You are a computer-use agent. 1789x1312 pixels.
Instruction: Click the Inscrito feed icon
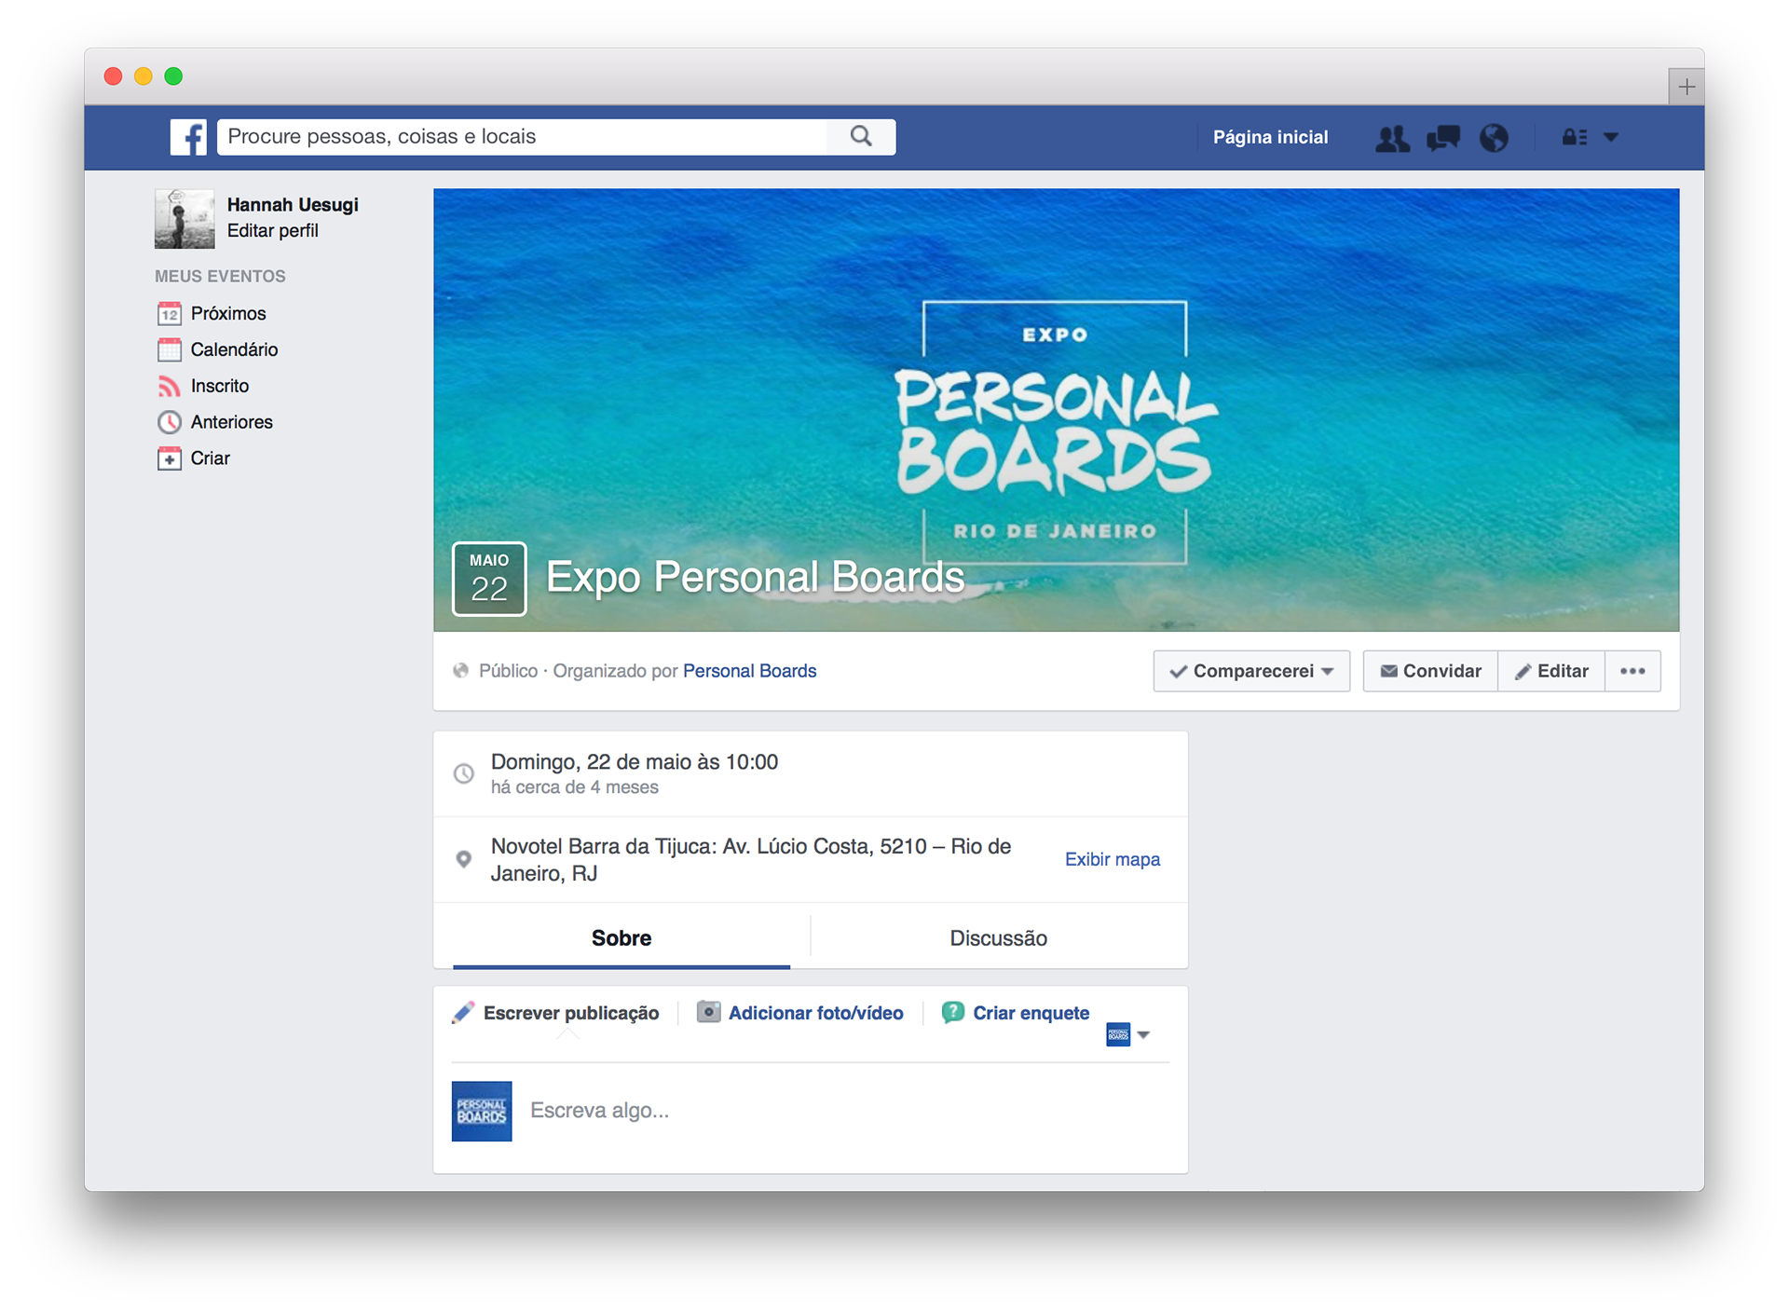(169, 386)
